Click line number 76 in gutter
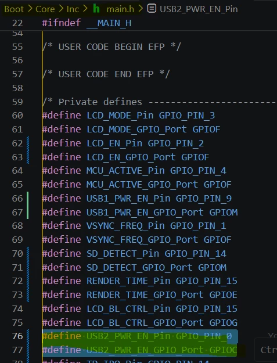The width and height of the screenshot is (277, 363). click(x=17, y=336)
